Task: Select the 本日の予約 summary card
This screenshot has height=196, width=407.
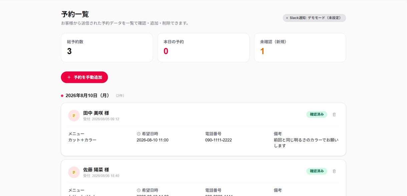Action: [203, 48]
